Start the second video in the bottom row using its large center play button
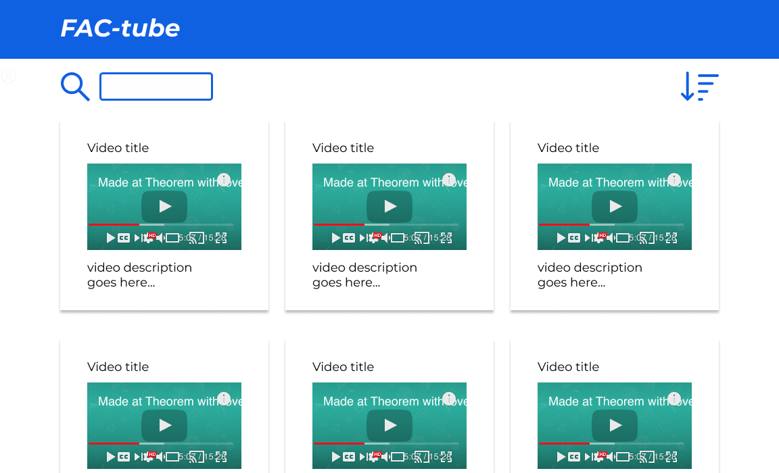 coord(389,425)
